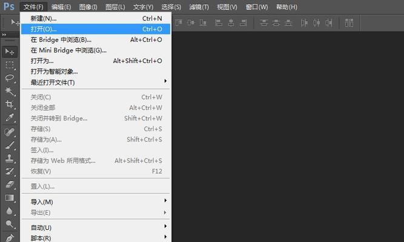Open the 滤镜(T) menu

(x=199, y=7)
